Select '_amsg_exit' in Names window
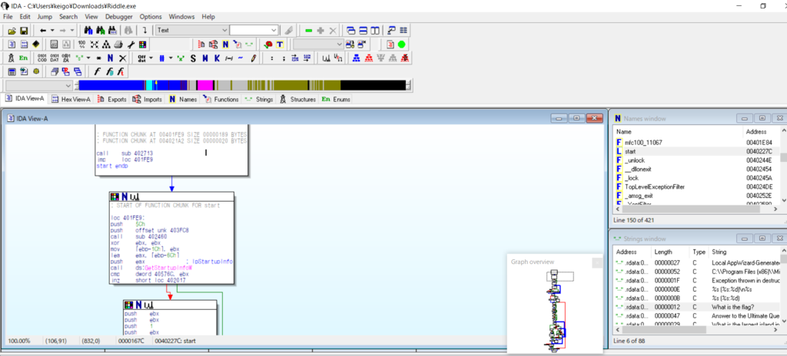This screenshot has height=356, width=787. click(697, 196)
